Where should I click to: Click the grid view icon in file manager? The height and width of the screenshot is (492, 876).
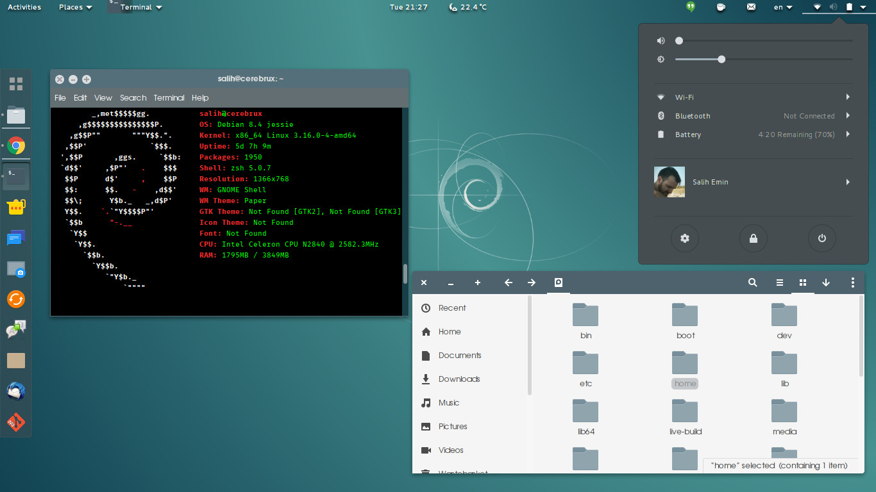coord(802,282)
